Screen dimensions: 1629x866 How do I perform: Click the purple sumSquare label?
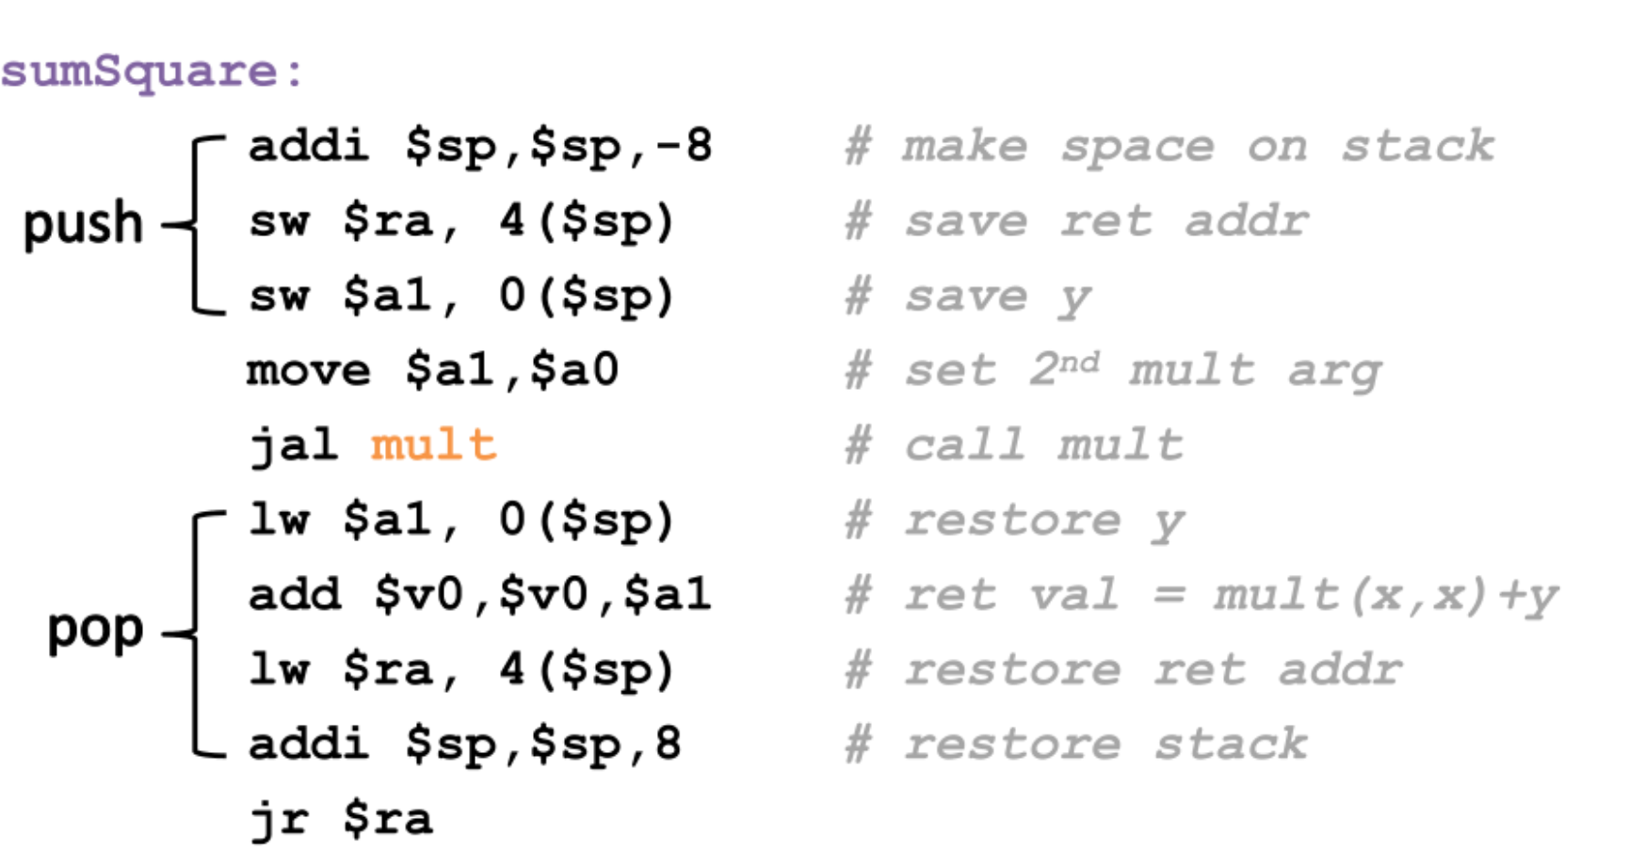[153, 72]
